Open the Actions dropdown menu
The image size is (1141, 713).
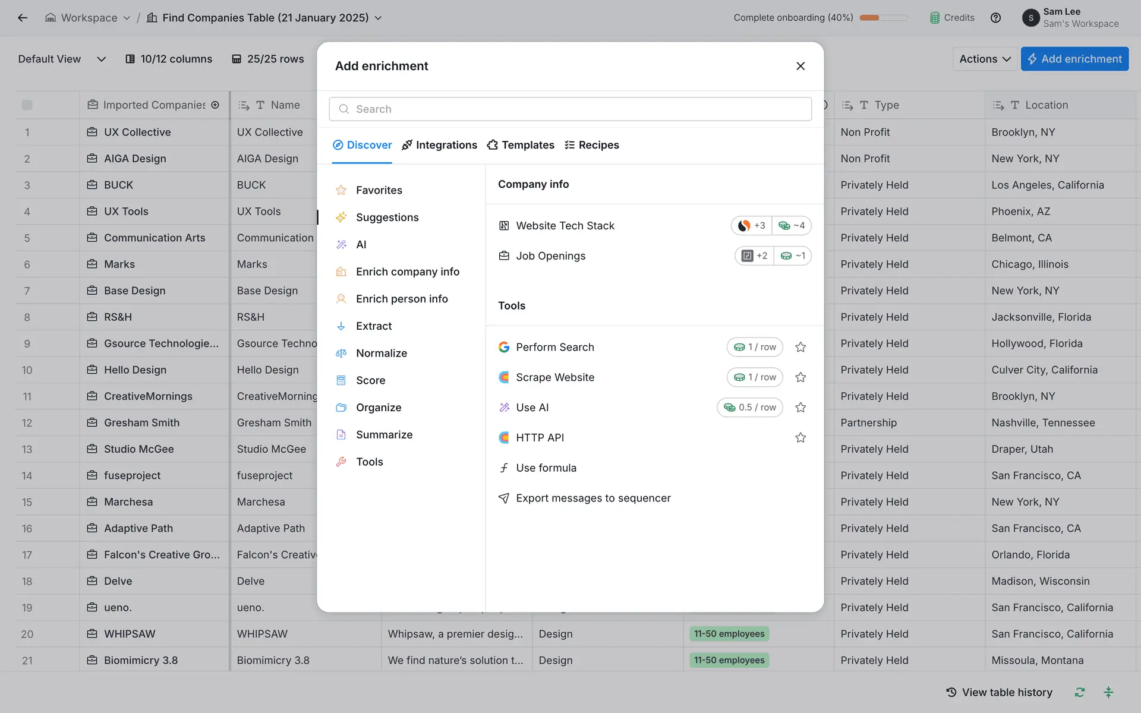tap(985, 59)
